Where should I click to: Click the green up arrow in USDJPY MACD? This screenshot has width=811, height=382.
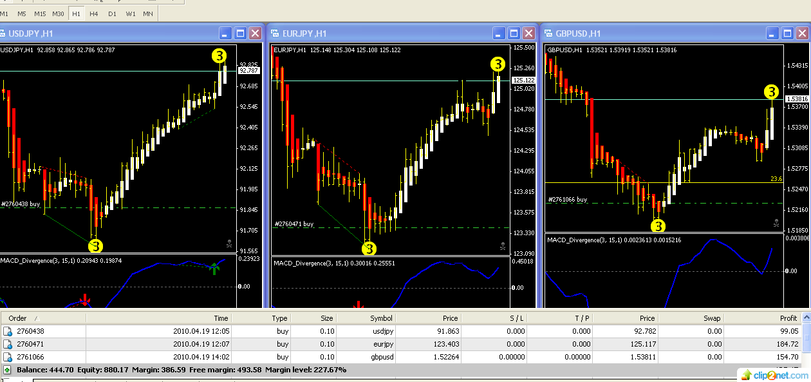coord(216,269)
